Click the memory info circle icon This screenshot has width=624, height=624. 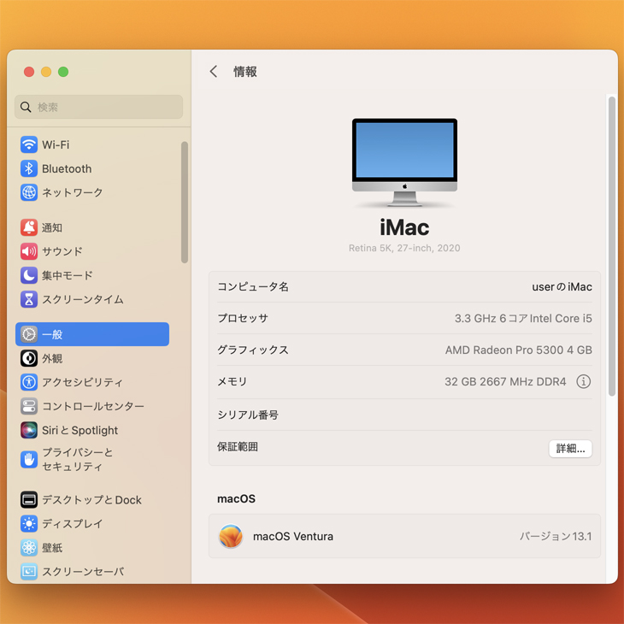[583, 382]
